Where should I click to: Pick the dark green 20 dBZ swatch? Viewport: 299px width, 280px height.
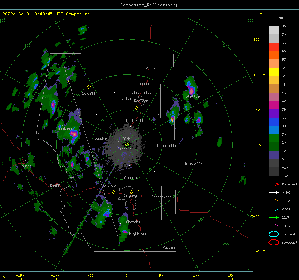[274, 146]
